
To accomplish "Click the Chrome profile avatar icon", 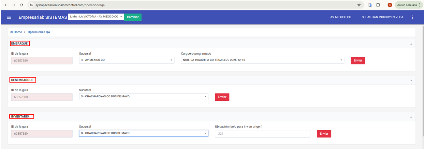I will coord(390,5).
